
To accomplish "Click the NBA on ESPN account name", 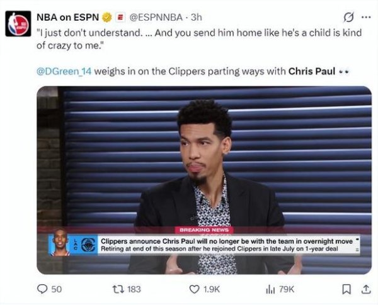I will [x=68, y=18].
